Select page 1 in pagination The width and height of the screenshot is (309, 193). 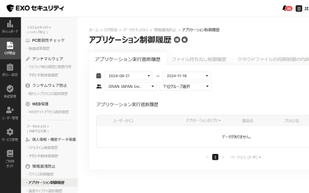click(x=215, y=157)
